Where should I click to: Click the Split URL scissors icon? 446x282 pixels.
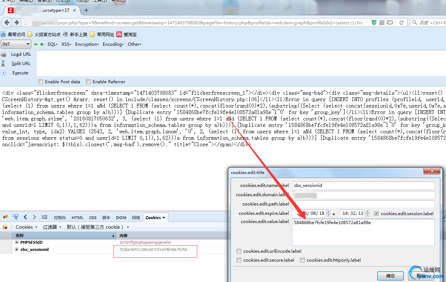[x=3, y=63]
